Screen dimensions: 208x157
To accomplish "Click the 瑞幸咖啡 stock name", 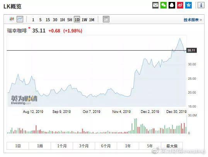I will [17, 31].
